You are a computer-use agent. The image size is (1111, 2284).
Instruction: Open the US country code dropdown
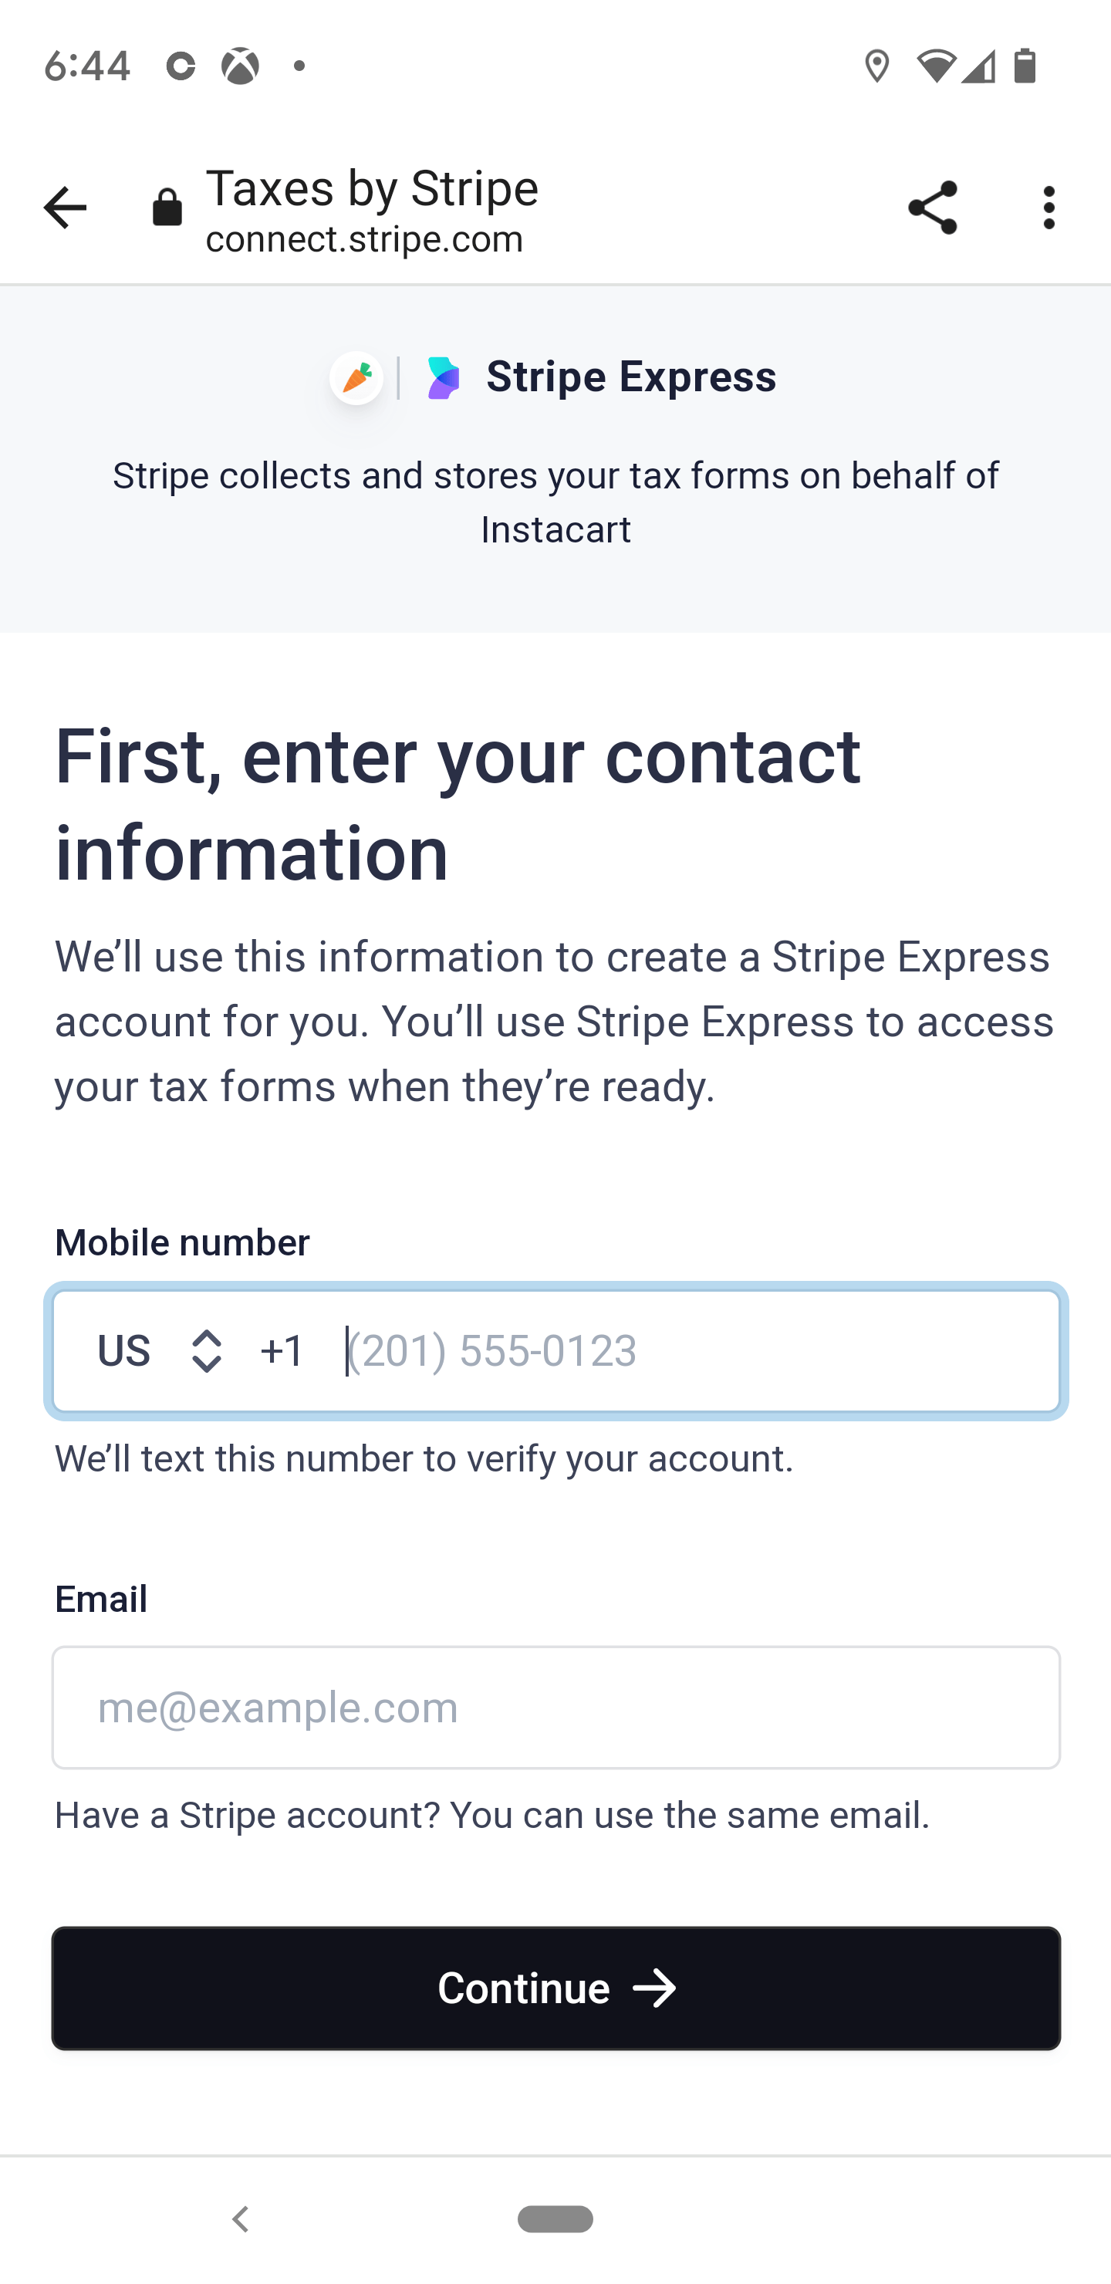(x=124, y=1351)
